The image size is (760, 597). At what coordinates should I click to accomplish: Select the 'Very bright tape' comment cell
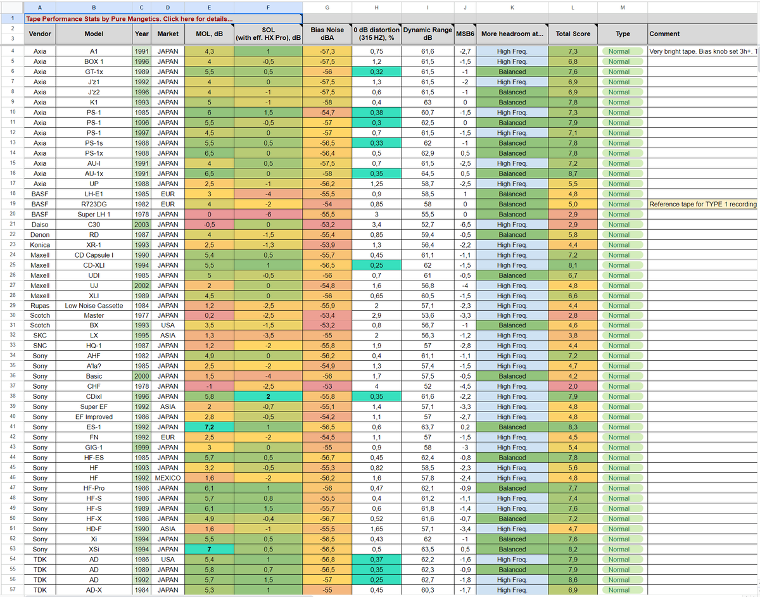704,51
